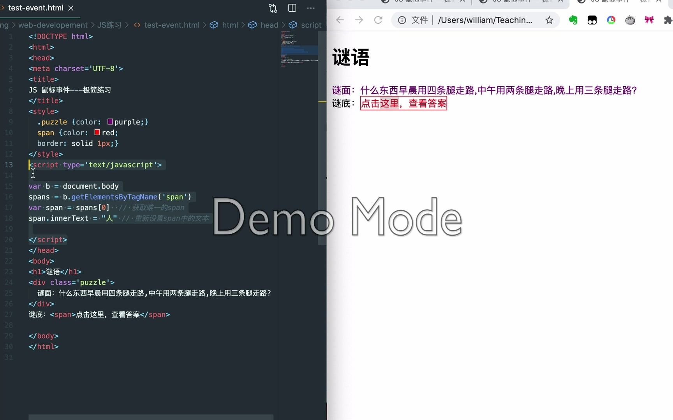Click the 'JS 鼠标事件---极简练习' title text
Image resolution: width=673 pixels, height=420 pixels.
[x=70, y=90]
